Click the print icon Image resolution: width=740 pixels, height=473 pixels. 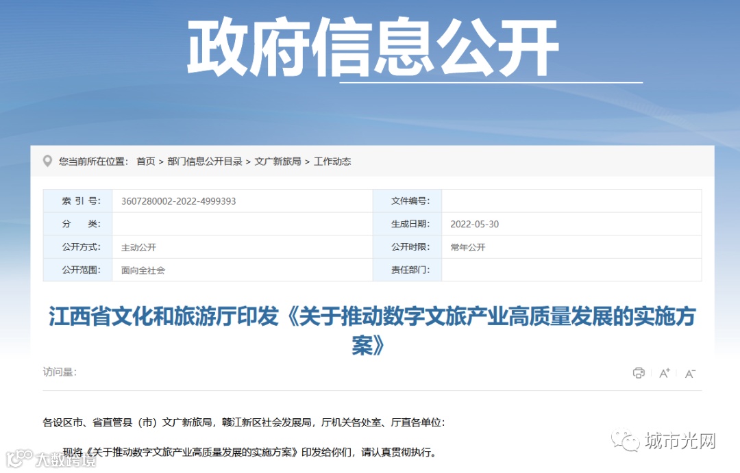(639, 373)
